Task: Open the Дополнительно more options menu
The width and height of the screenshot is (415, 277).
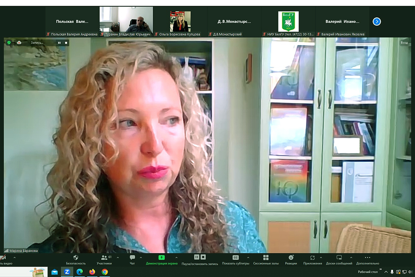Action: click(x=367, y=260)
